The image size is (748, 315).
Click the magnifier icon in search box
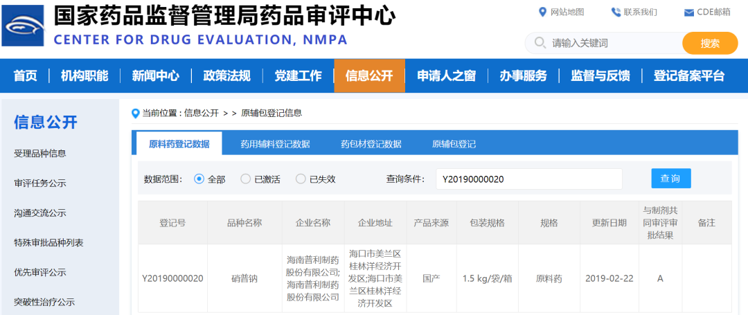tap(540, 43)
